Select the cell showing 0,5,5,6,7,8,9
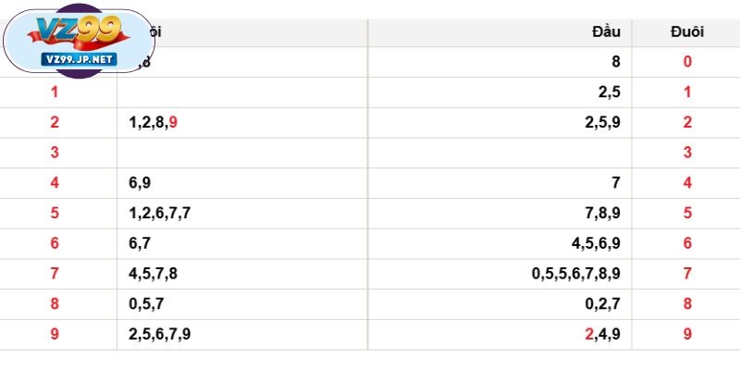This screenshot has height=370, width=740. 575,273
